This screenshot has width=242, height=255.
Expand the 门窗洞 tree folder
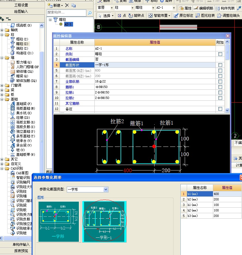coord(2,85)
